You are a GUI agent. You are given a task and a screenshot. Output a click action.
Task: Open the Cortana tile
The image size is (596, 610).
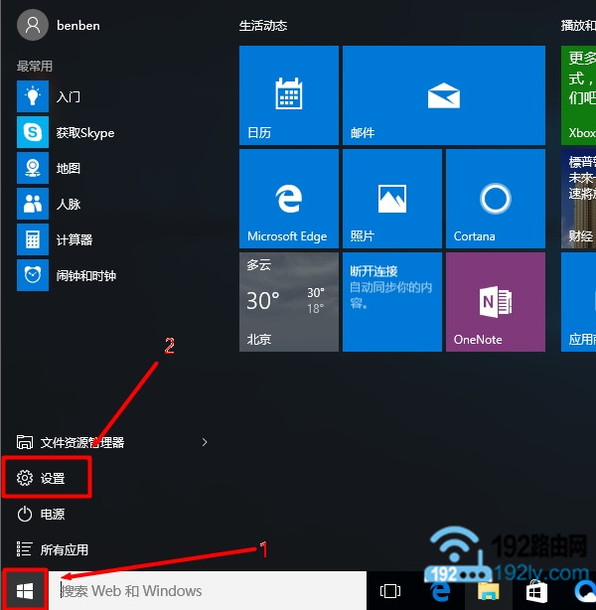click(x=495, y=199)
